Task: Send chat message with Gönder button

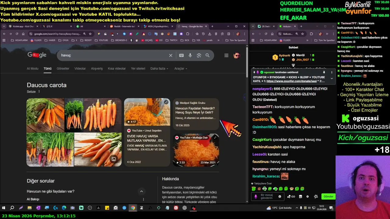Action: [328, 196]
